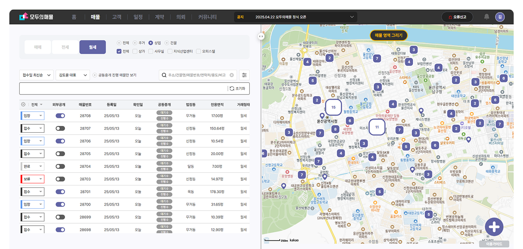The image size is (523, 249).
Task: Switch to the 매매 deal type tab
Action: (x=38, y=47)
